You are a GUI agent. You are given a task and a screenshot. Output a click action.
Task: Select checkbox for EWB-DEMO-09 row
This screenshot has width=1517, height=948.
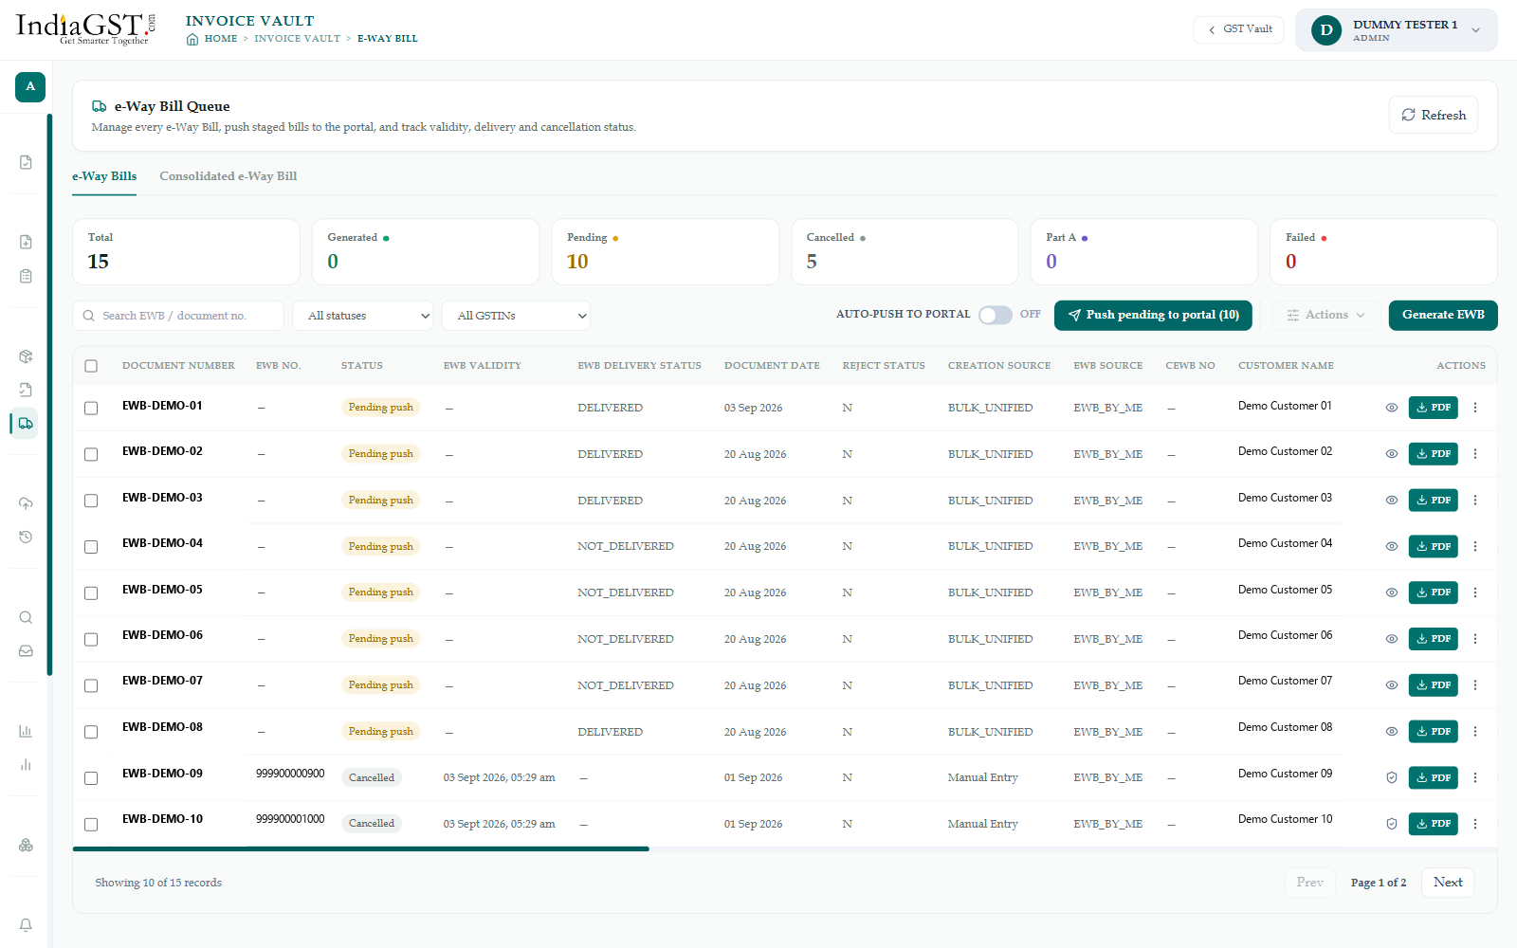coord(91,778)
